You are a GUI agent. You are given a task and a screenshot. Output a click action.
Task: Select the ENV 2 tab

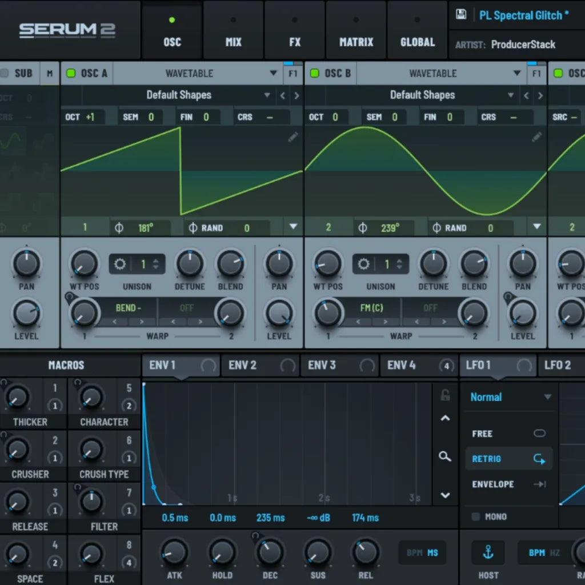coord(260,365)
